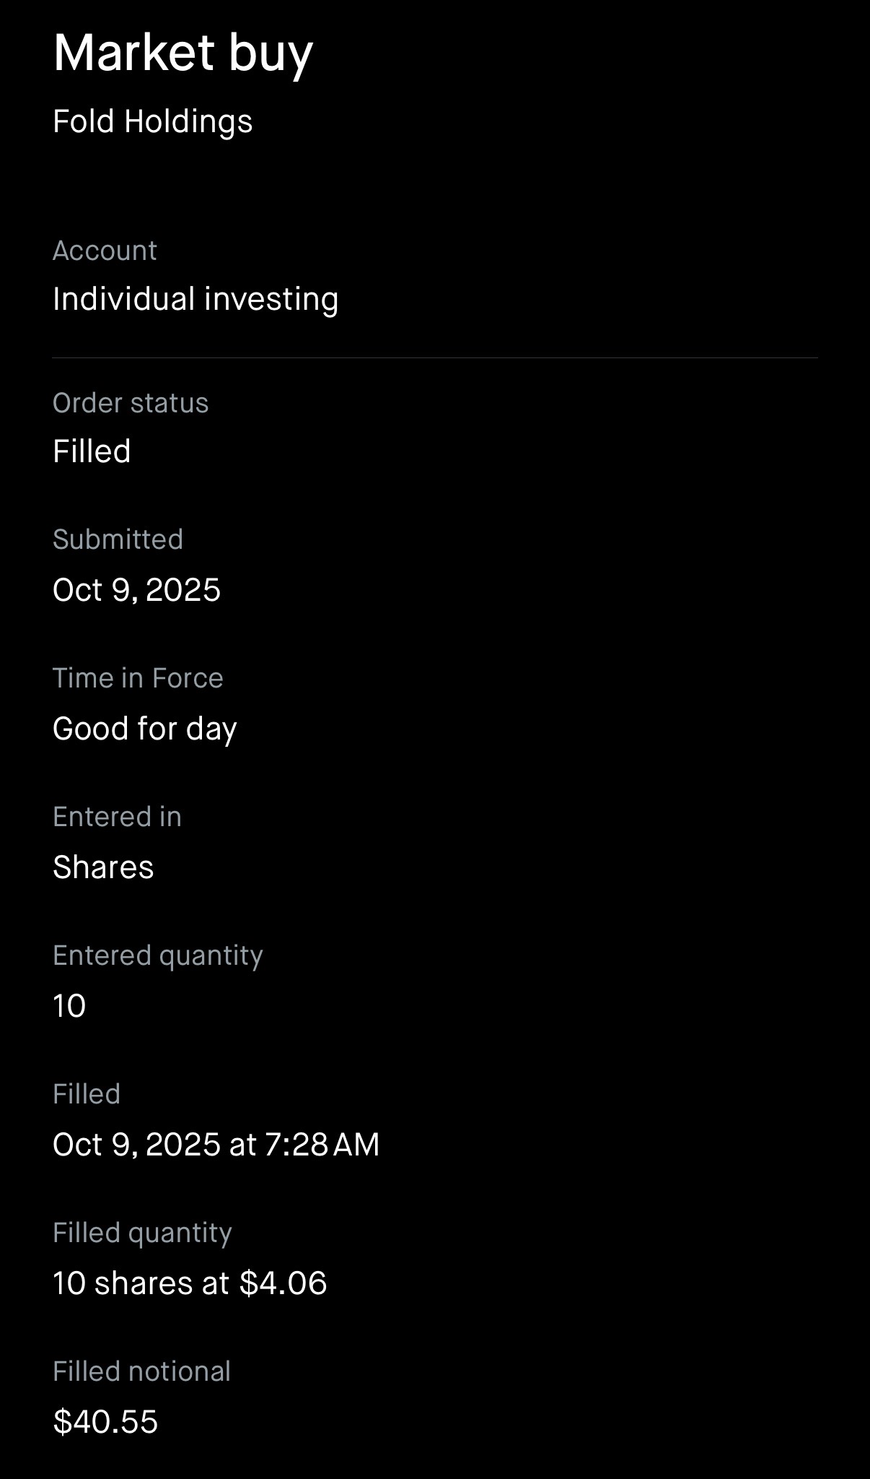This screenshot has width=870, height=1479.
Task: Click the Filled label above the fill time
Action: pyautogui.click(x=87, y=1094)
